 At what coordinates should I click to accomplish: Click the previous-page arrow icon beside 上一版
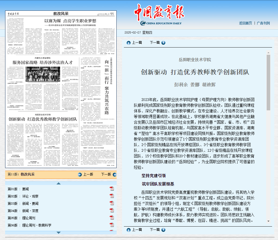pos(80,174)
